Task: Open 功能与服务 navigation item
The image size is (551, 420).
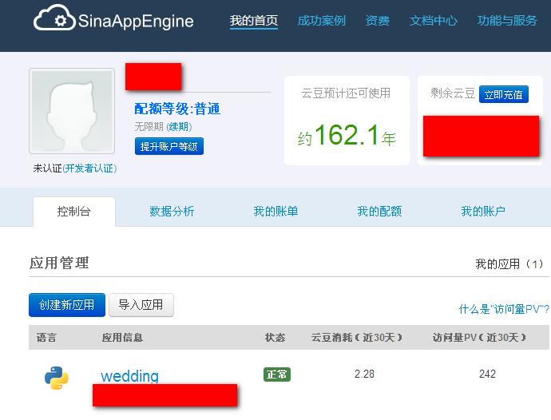Action: pos(507,21)
